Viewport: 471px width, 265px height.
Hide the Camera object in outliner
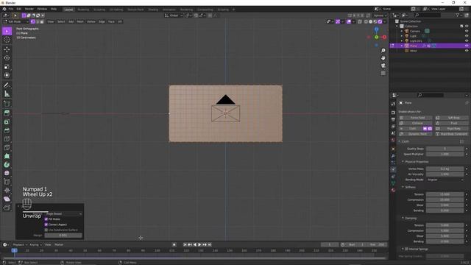click(467, 31)
